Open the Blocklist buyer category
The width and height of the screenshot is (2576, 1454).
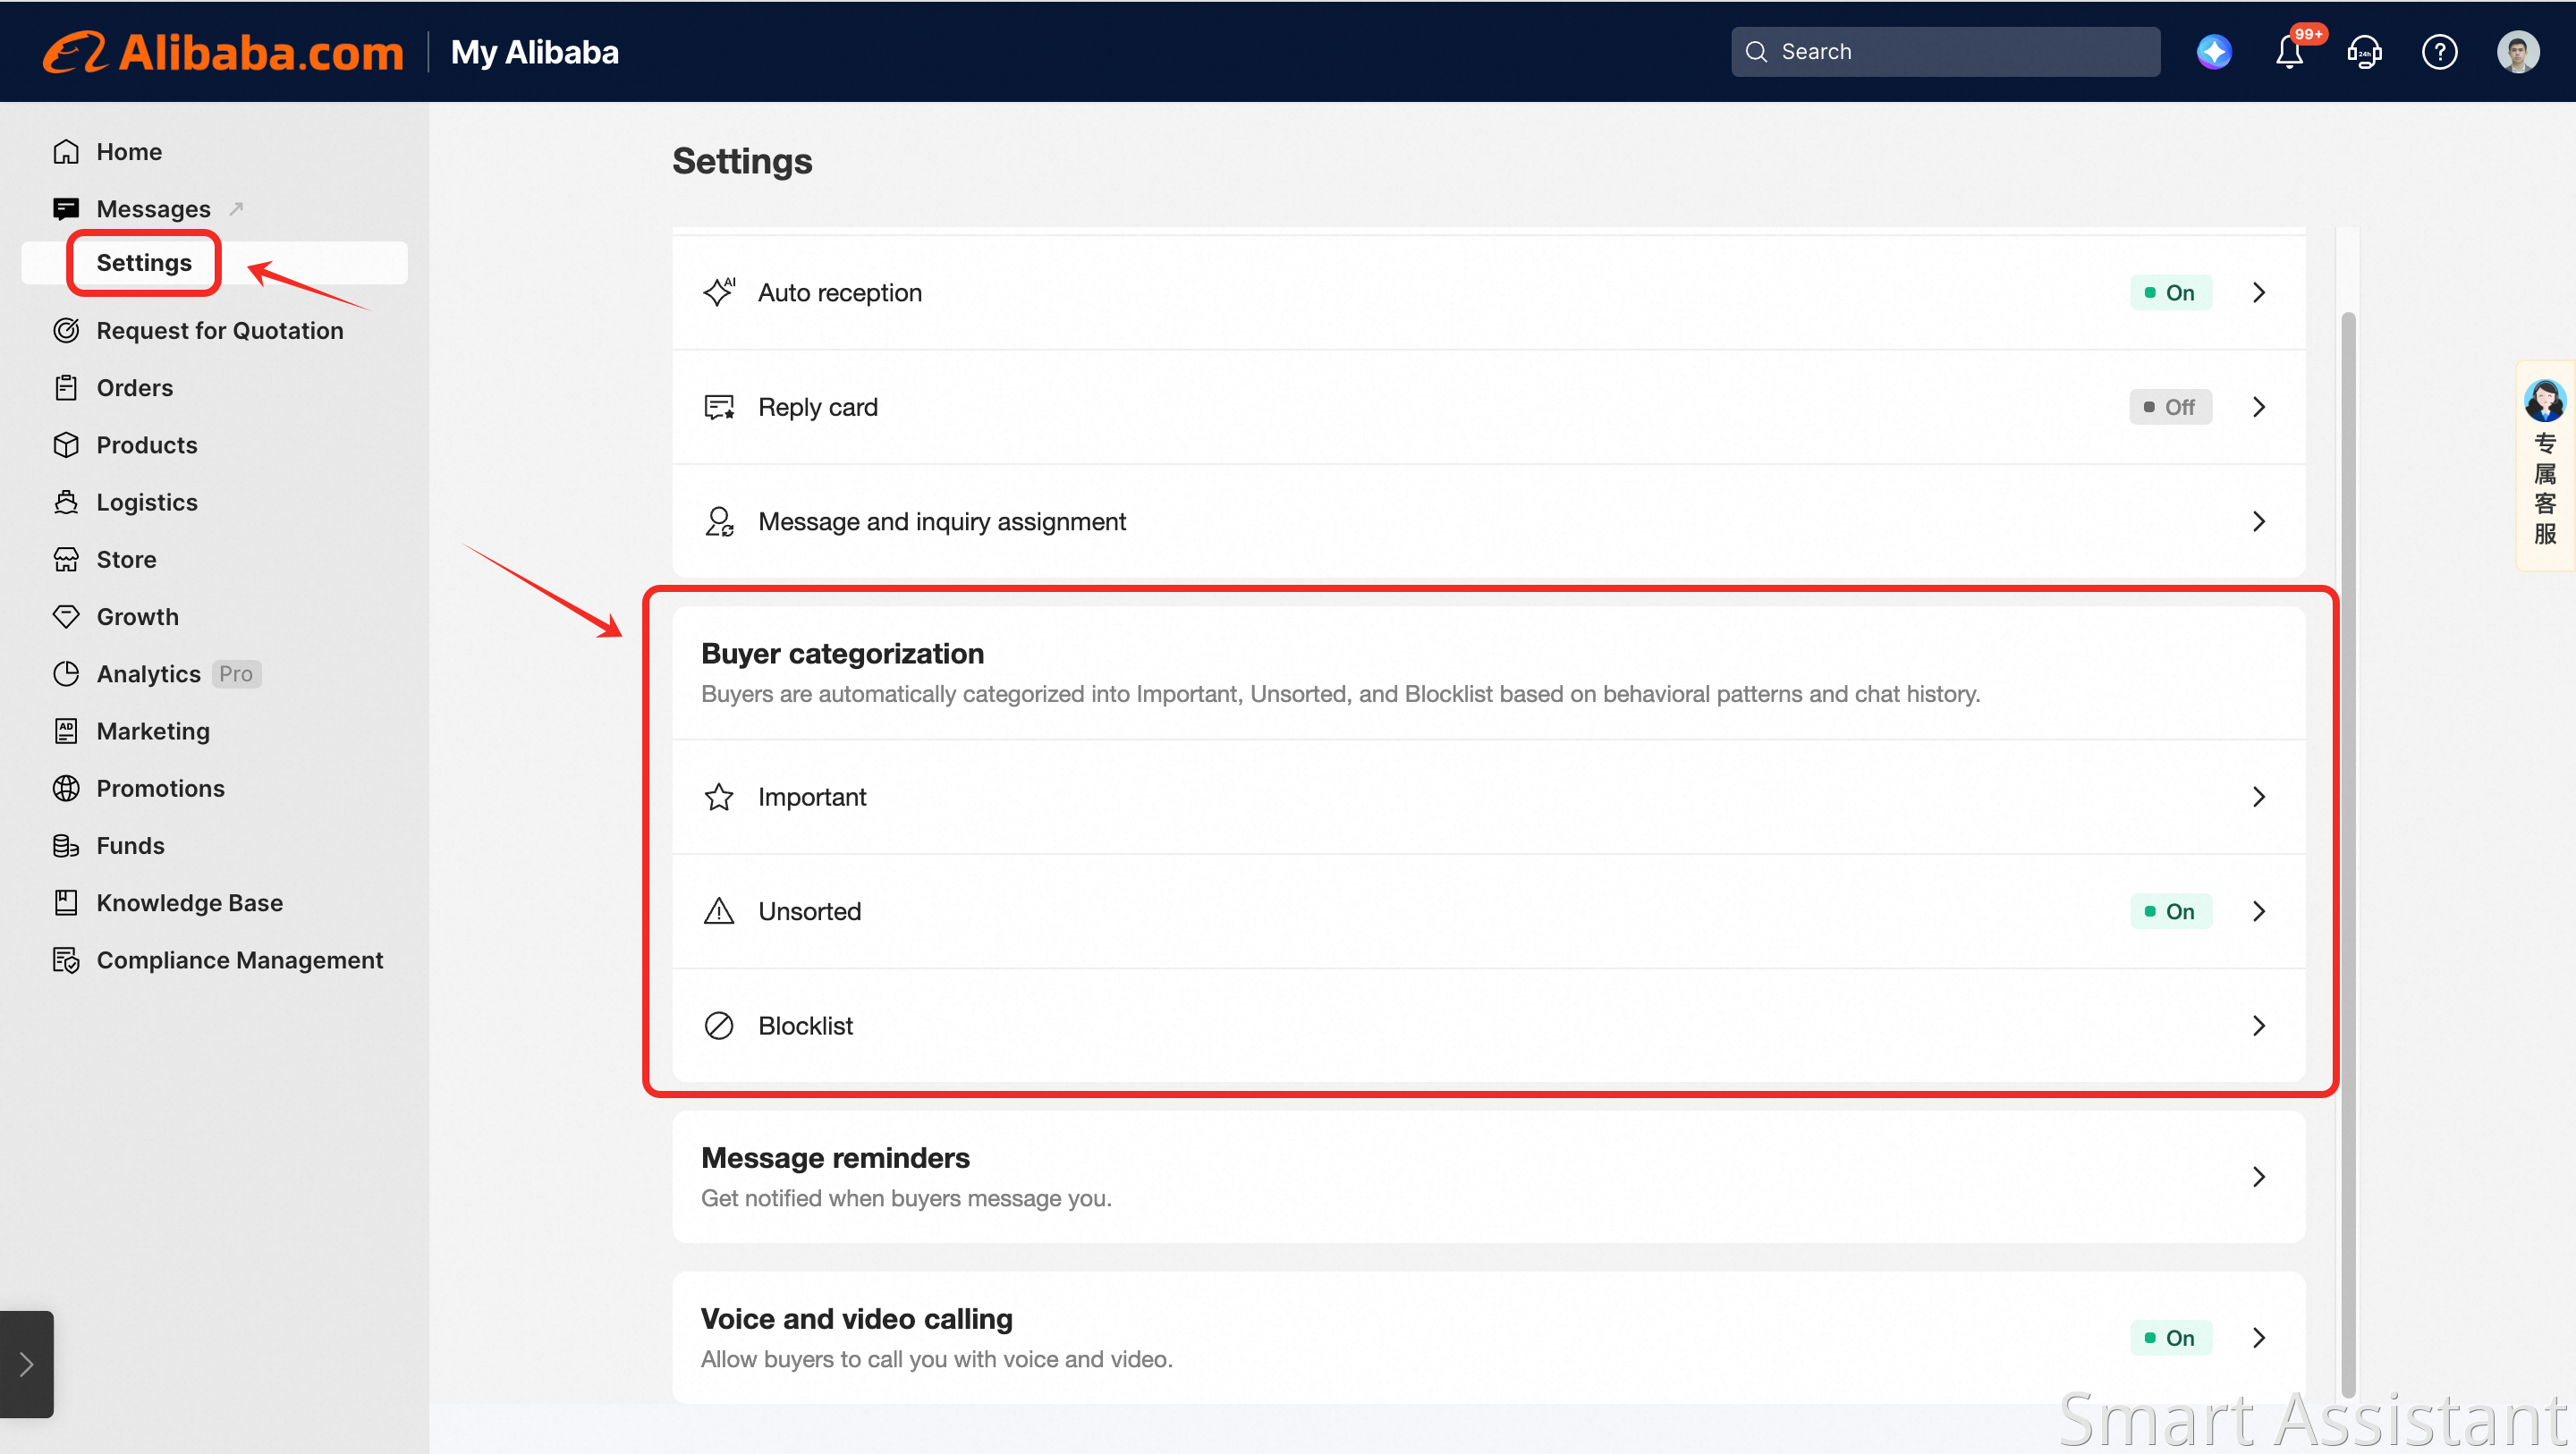(1488, 1026)
